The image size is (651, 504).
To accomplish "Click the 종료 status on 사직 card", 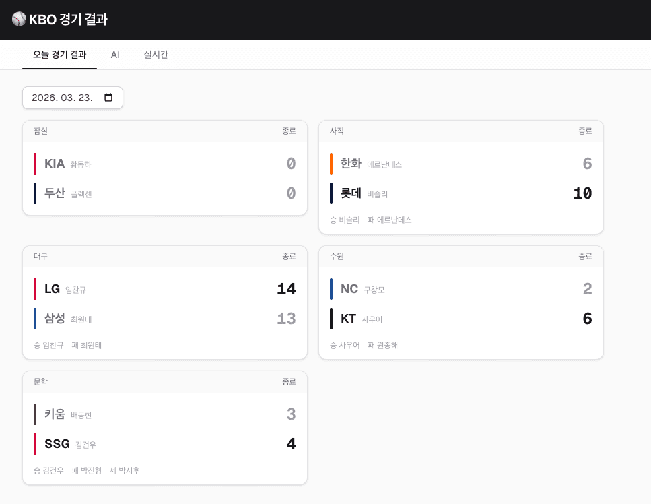I will 585,131.
